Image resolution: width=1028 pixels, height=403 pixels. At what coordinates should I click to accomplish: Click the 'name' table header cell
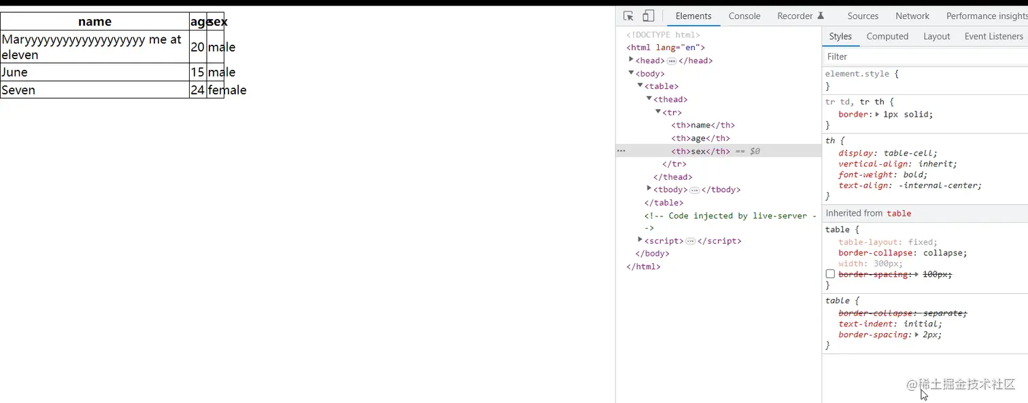(x=95, y=22)
